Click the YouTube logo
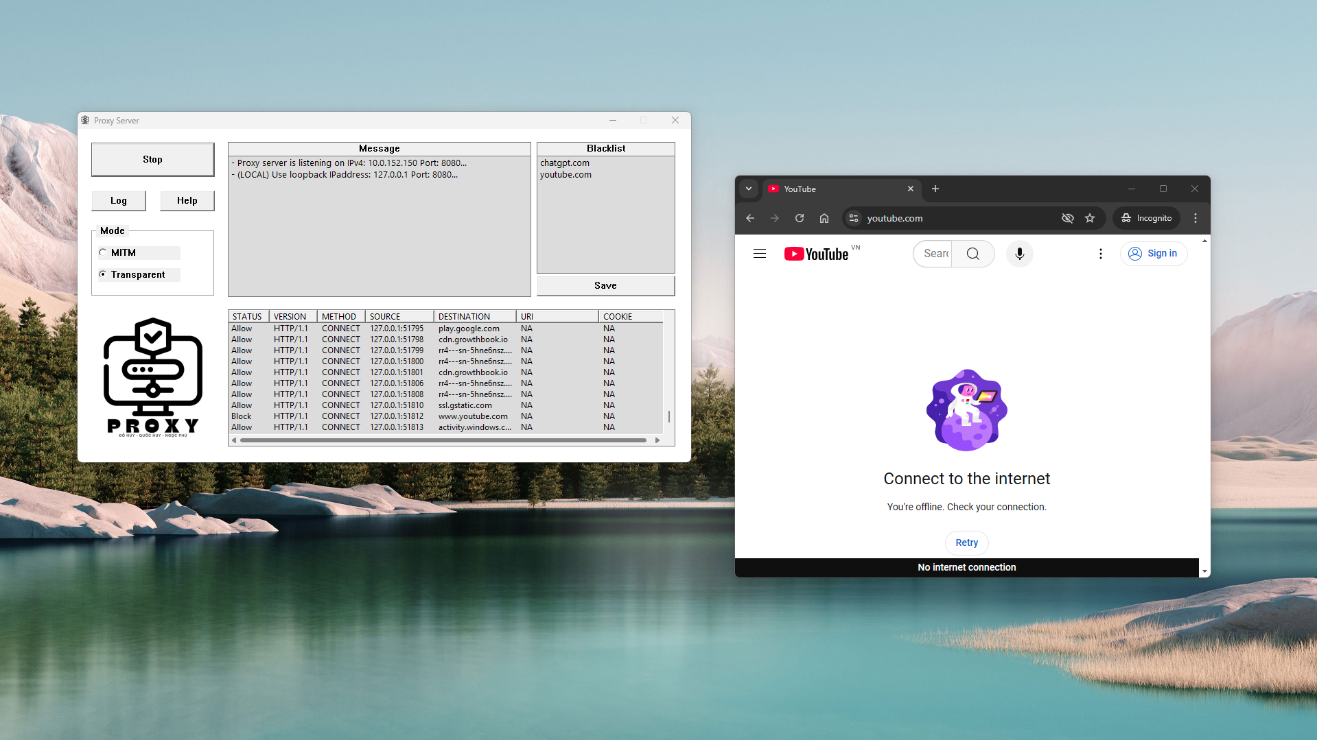Screen dimensions: 1317x740 817,254
